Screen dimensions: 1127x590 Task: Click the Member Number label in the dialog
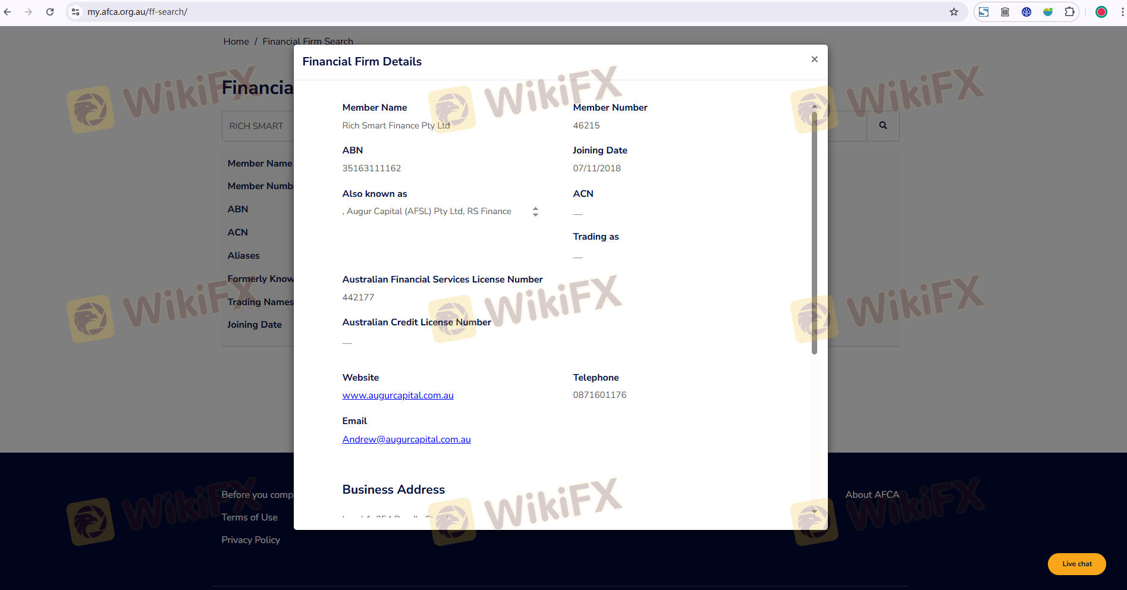[610, 108]
